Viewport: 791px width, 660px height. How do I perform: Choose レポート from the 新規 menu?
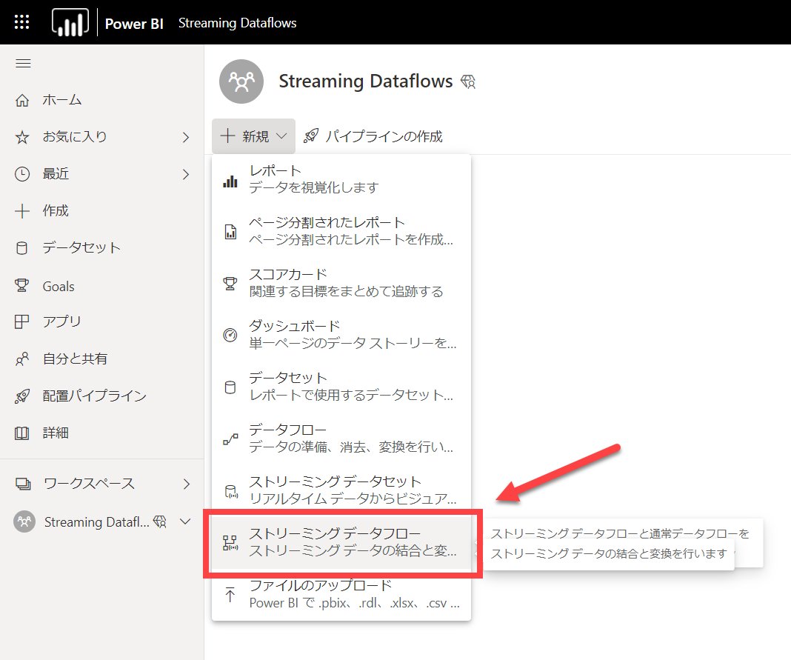coord(341,179)
